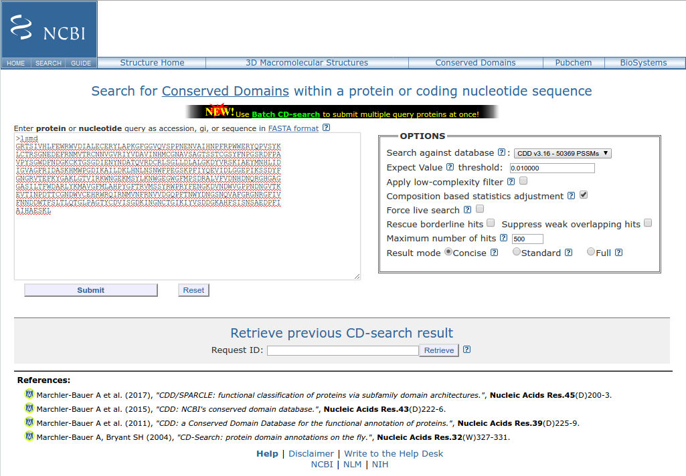Viewport: 686px width, 476px height.
Task: Open the NLM footer link
Action: 352,464
